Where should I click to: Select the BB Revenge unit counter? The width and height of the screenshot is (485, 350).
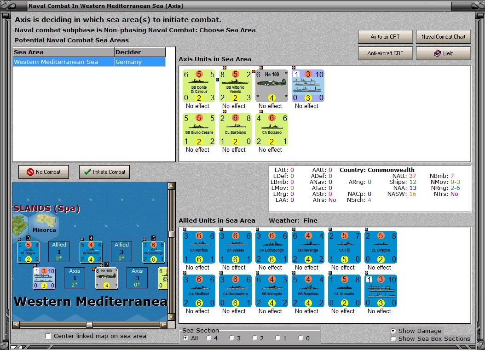coord(308,247)
